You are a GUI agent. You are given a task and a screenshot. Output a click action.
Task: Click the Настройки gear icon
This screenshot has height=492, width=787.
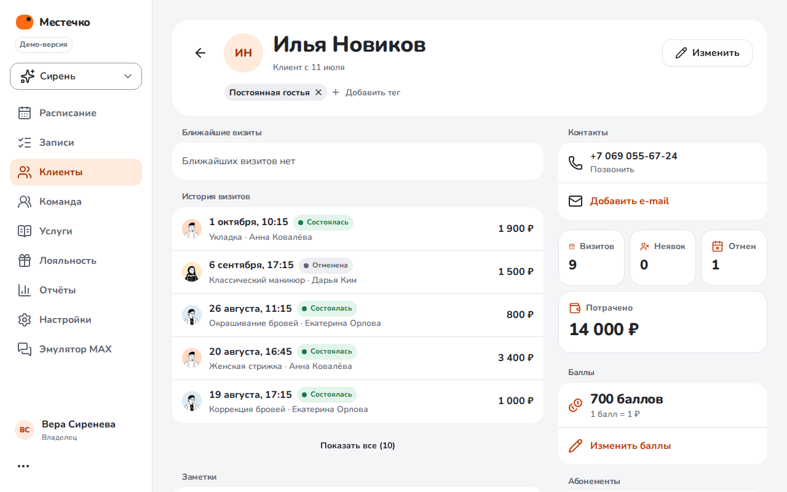pyautogui.click(x=25, y=320)
